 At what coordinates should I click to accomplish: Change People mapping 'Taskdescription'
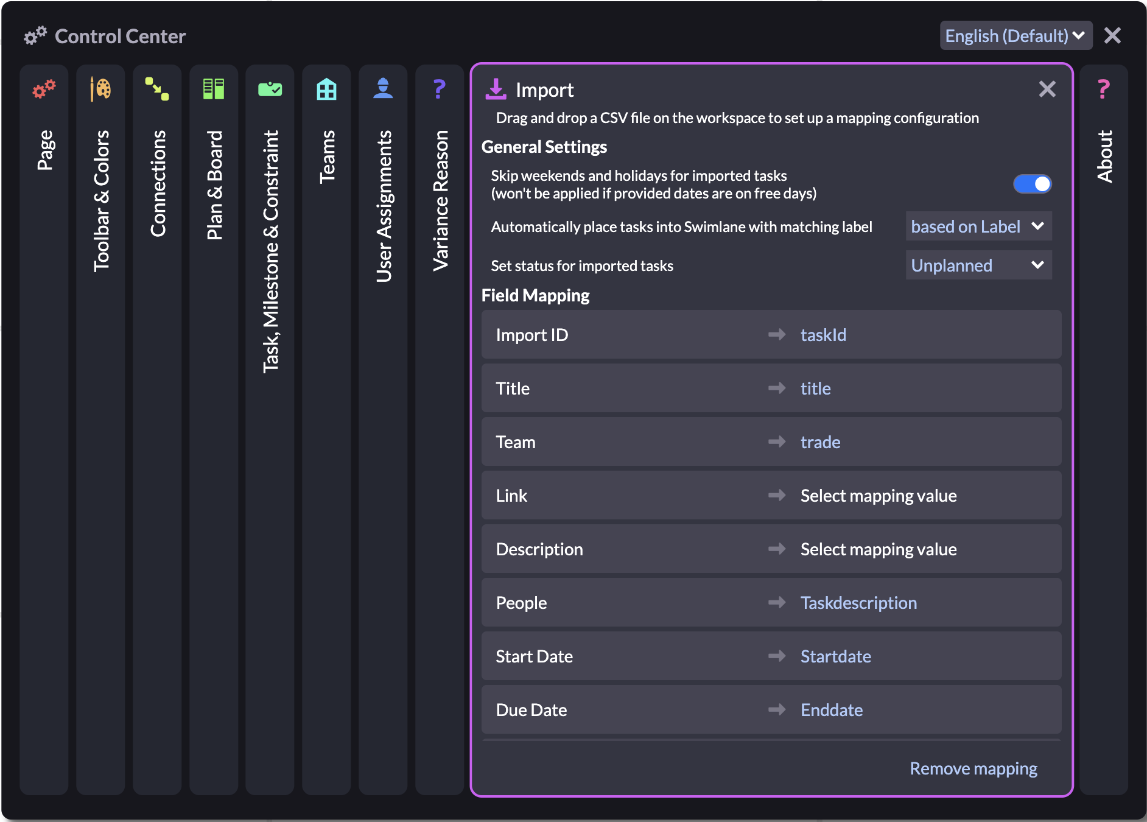[858, 603]
